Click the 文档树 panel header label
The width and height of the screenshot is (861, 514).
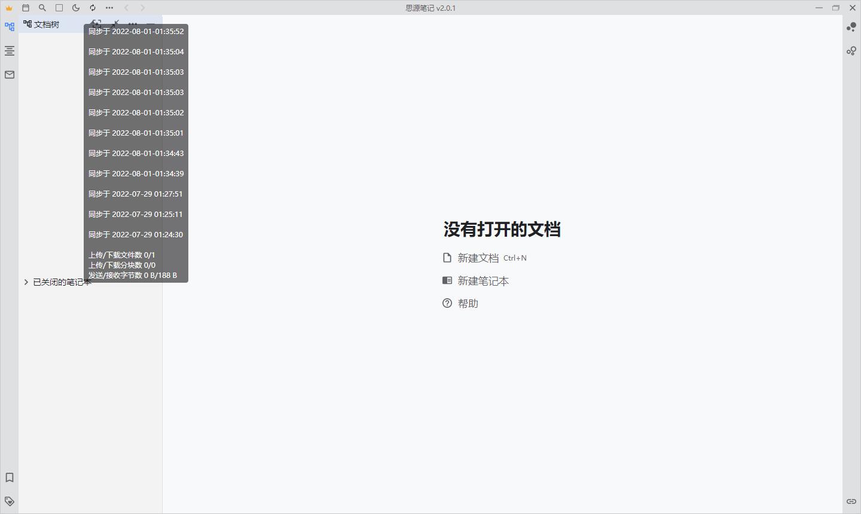point(47,25)
